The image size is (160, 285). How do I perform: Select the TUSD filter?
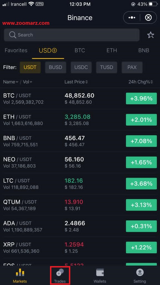tap(107, 67)
